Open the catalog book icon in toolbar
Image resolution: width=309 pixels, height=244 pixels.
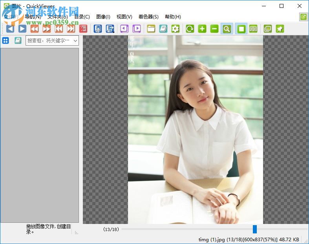tap(163, 29)
